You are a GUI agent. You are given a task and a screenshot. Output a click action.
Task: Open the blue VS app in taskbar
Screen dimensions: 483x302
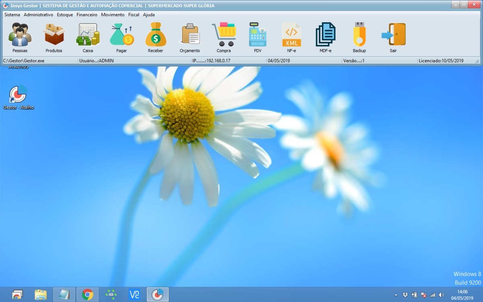[134, 295]
